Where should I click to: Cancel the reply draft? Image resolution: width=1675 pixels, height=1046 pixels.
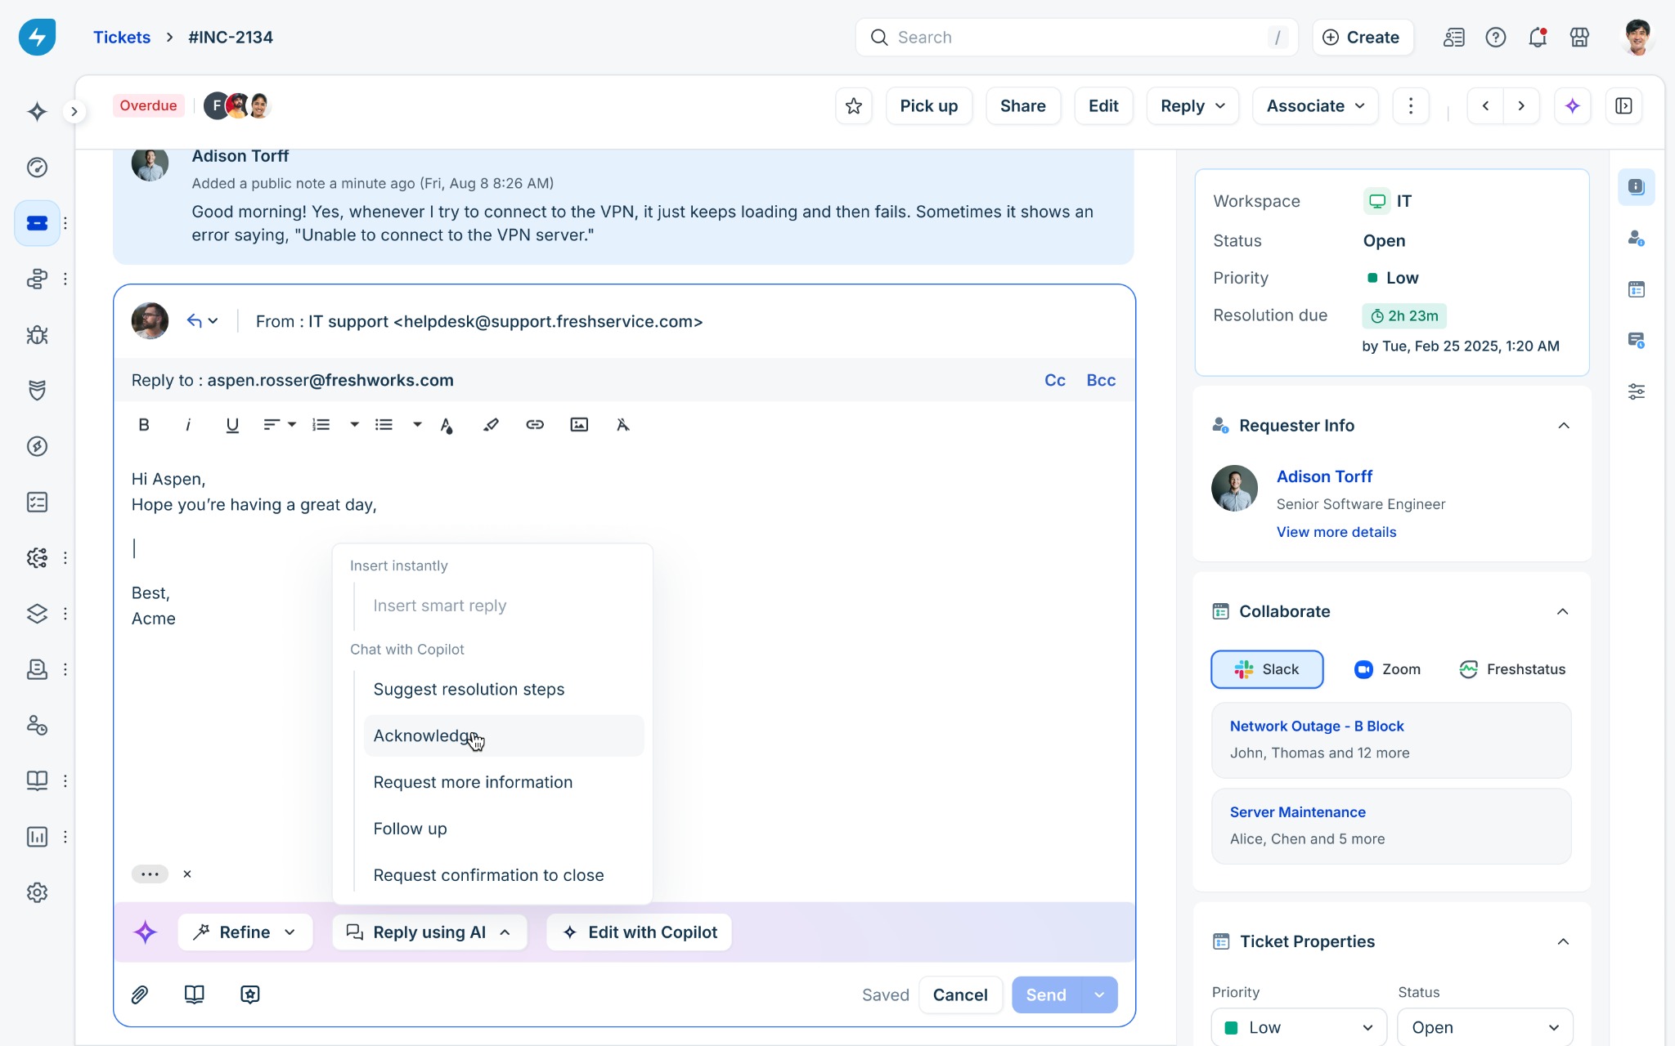coord(960,995)
